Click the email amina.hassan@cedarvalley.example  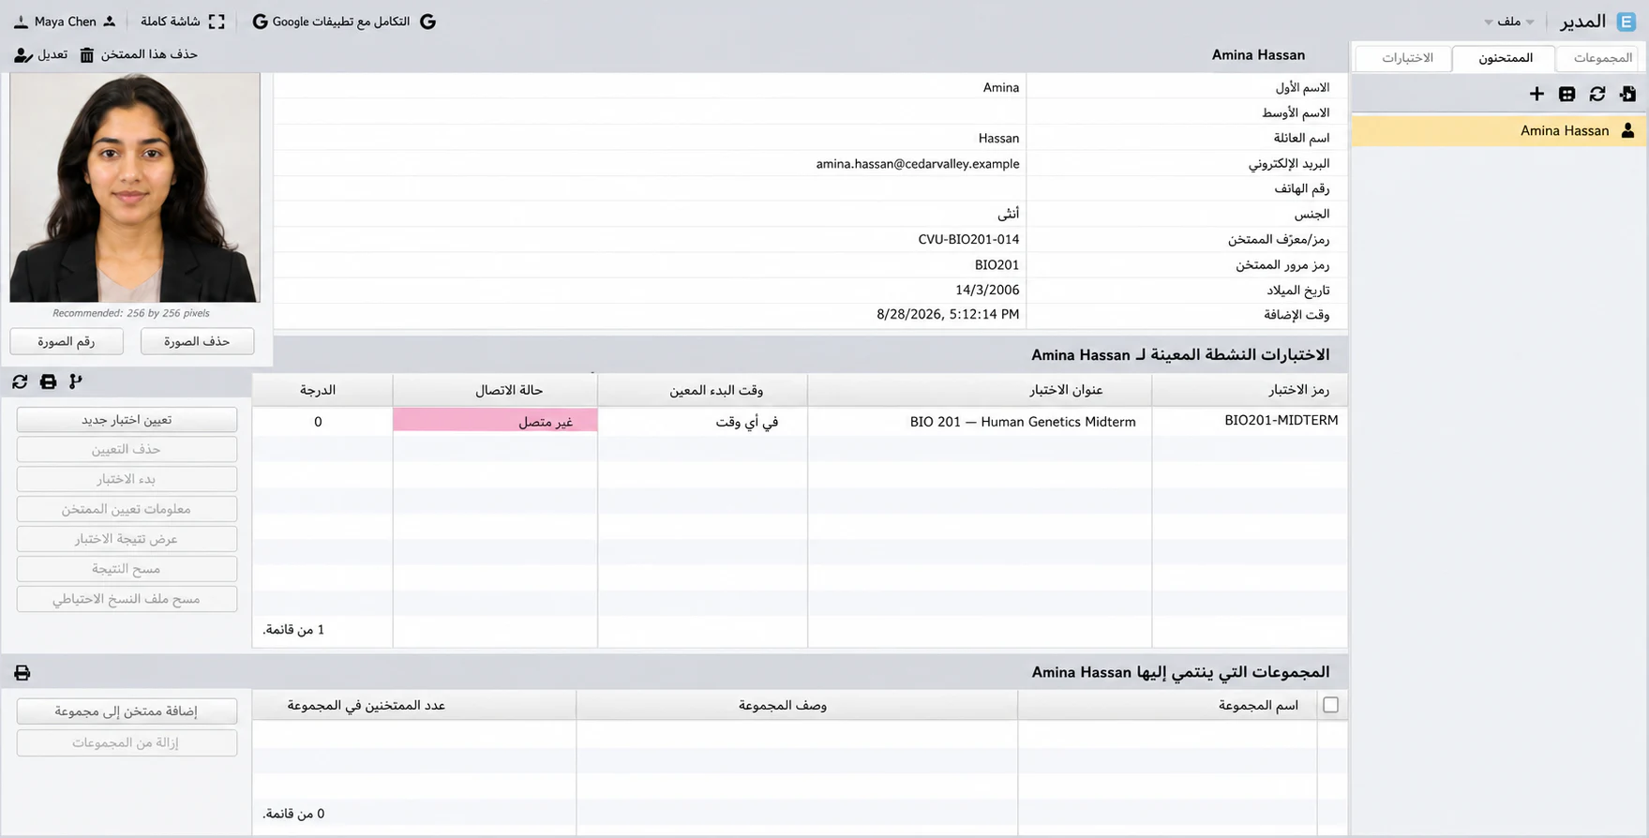click(x=917, y=164)
